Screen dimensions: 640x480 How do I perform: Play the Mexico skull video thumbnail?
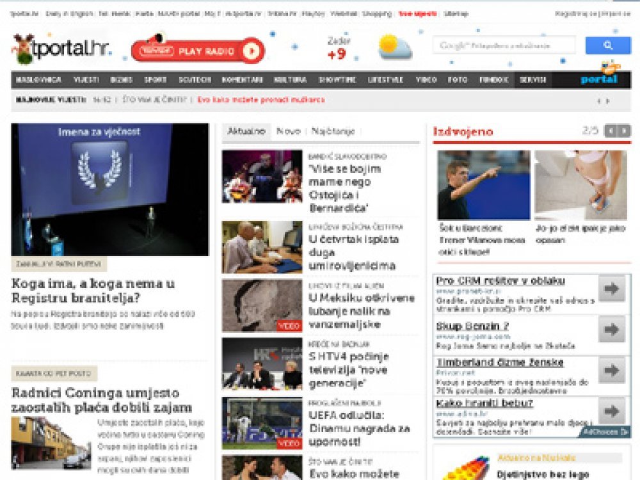262,306
